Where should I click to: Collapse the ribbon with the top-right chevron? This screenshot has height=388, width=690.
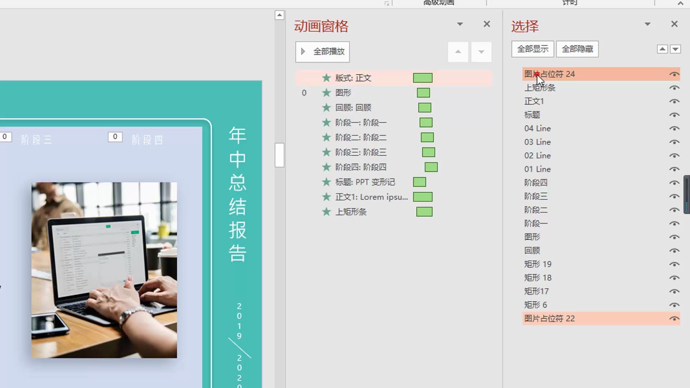680,3
